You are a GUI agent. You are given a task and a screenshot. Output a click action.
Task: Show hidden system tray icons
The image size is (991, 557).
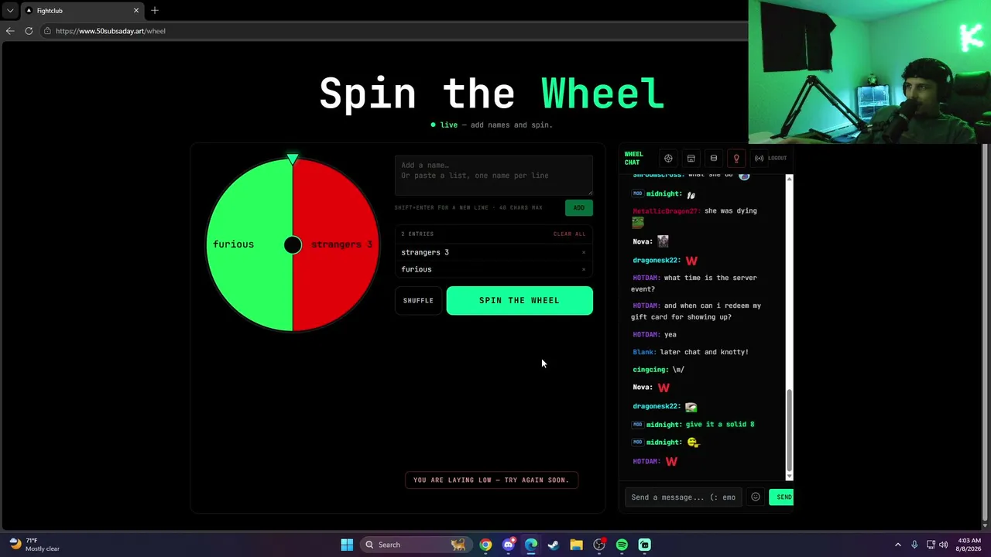coord(898,545)
